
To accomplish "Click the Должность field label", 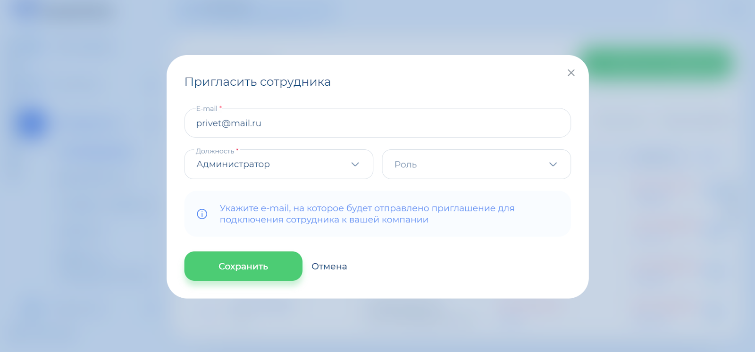I will pos(215,151).
